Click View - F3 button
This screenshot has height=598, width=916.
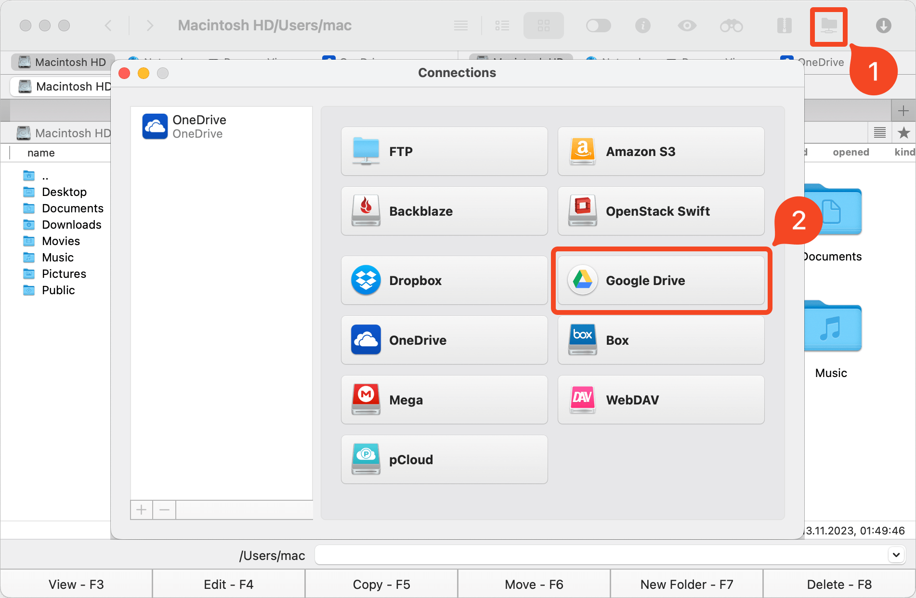click(76, 584)
